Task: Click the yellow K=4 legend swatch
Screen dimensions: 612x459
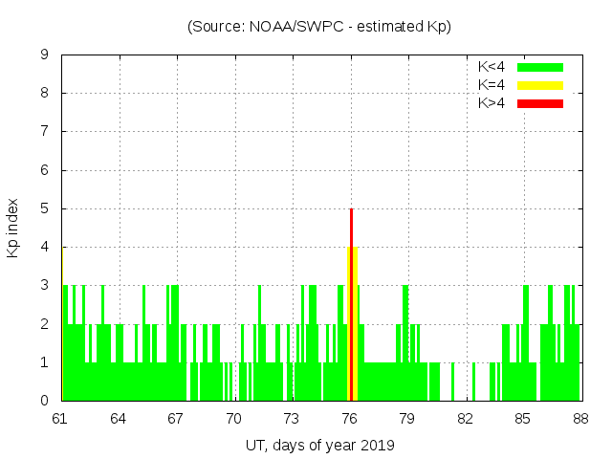Action: [x=540, y=85]
